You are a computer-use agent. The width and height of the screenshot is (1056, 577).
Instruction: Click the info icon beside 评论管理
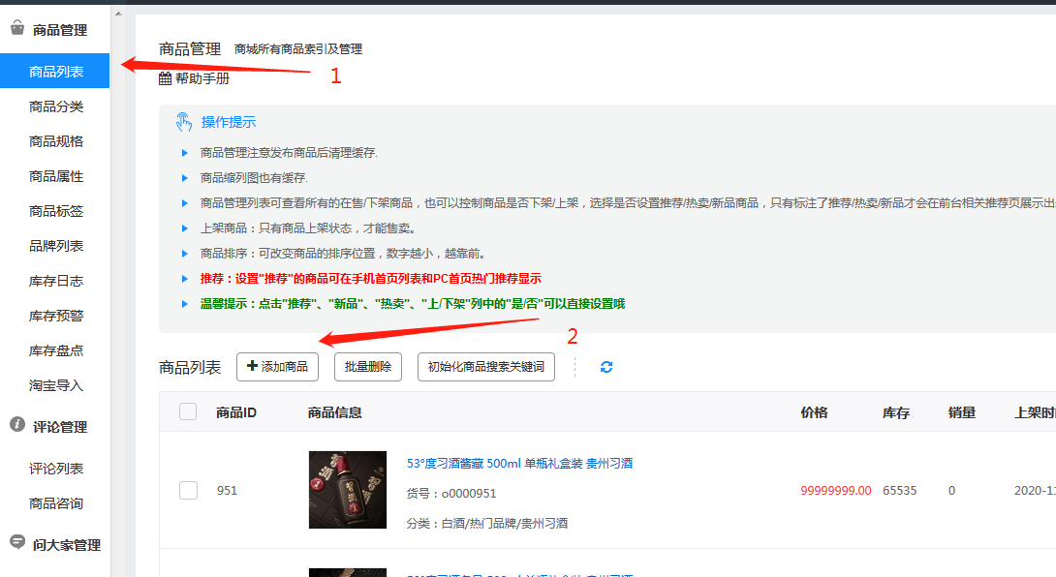(16, 425)
